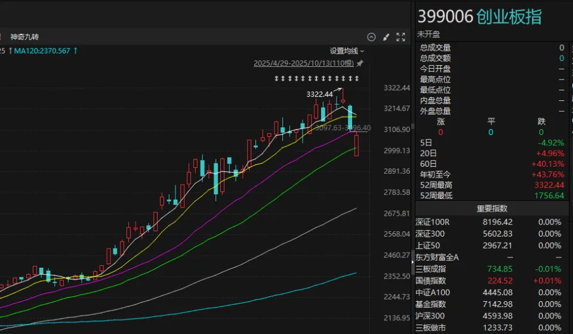Click the 2025/4/29-2025/10/13 date range link
Image resolution: width=573 pixels, height=334 pixels.
[x=304, y=63]
